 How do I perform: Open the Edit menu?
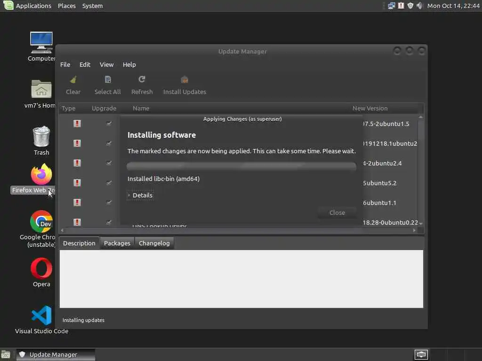[85, 64]
